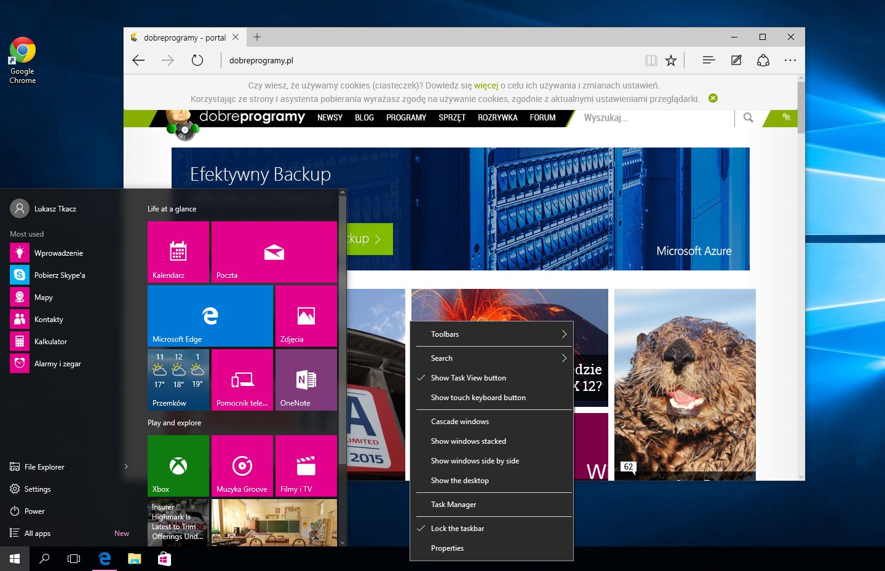Open a new Edge tab
This screenshot has height=571, width=885.
click(257, 37)
